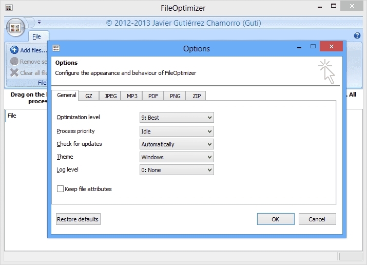Enable the Keep file attributes checkbox
Screen dimensions: 367x265
coord(60,188)
